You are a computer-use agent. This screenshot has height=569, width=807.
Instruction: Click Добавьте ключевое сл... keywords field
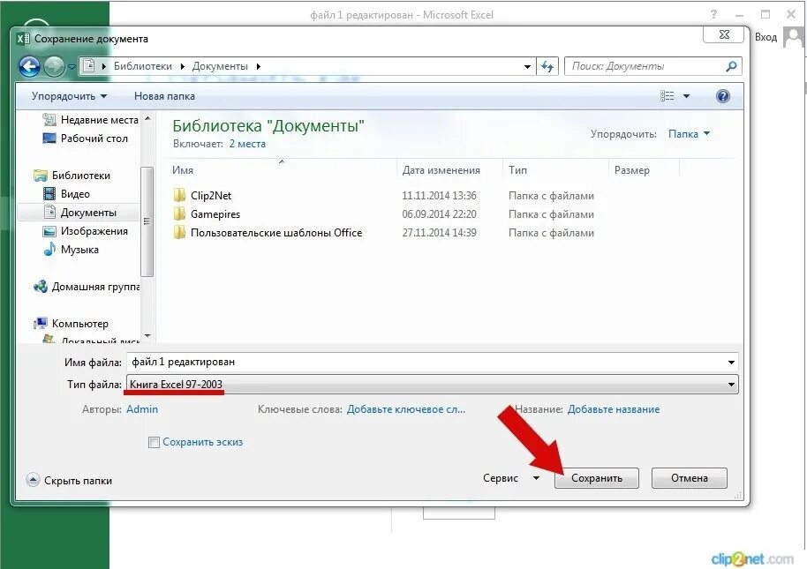tap(406, 409)
